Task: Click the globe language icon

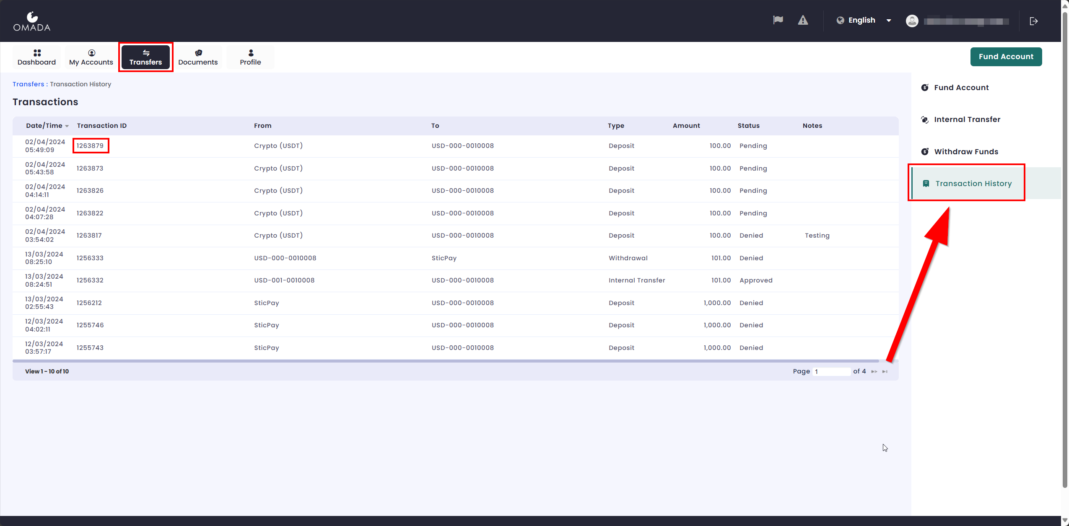Action: click(840, 20)
